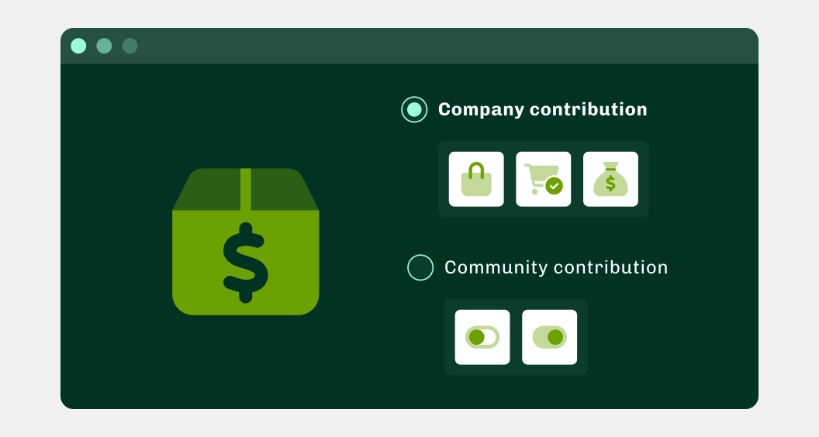Select the Company contribution radio button

[414, 110]
